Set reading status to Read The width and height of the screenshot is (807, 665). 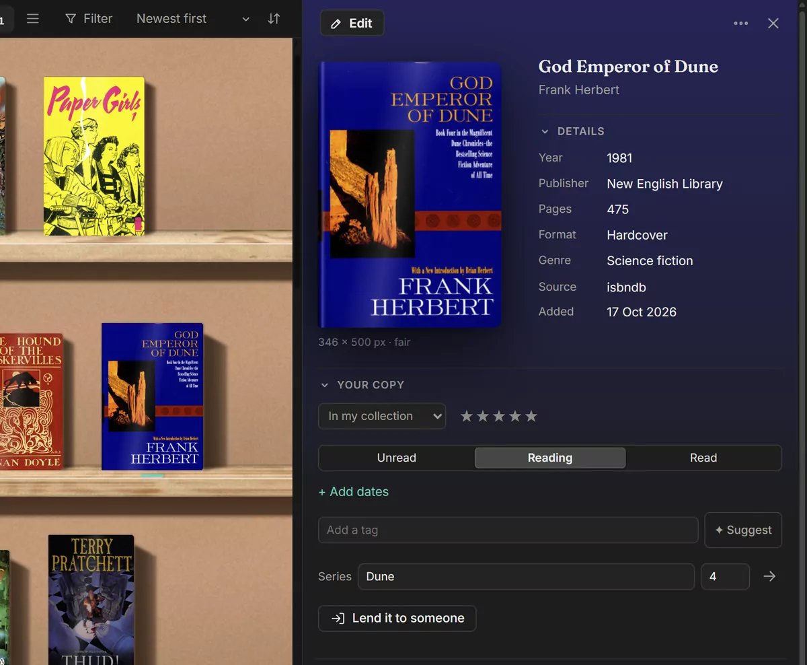703,458
